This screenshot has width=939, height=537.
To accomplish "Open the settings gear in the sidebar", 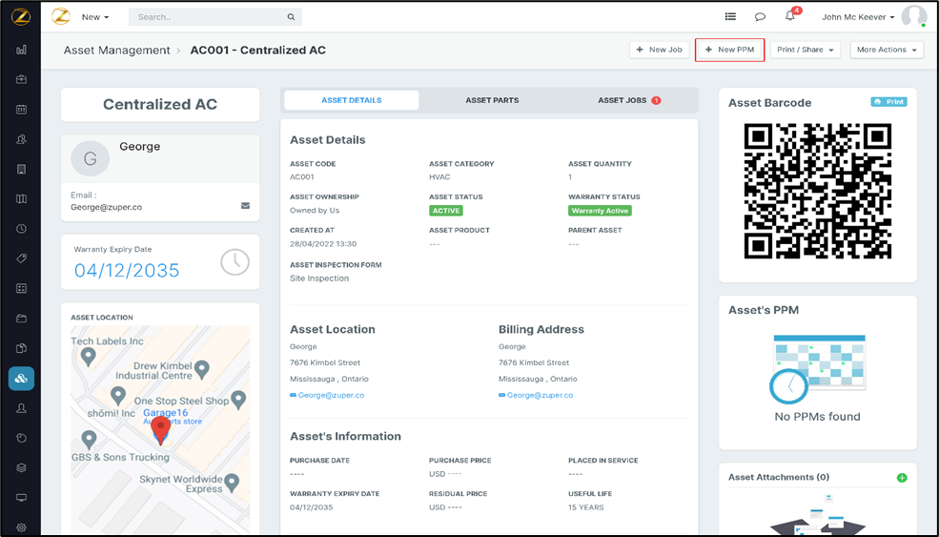I will (21, 527).
